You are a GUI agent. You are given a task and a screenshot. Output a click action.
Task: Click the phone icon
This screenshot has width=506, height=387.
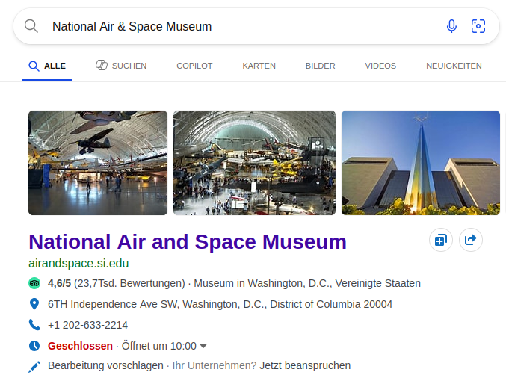[34, 325]
